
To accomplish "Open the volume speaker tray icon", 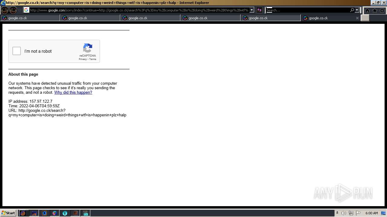I will click(x=344, y=213).
